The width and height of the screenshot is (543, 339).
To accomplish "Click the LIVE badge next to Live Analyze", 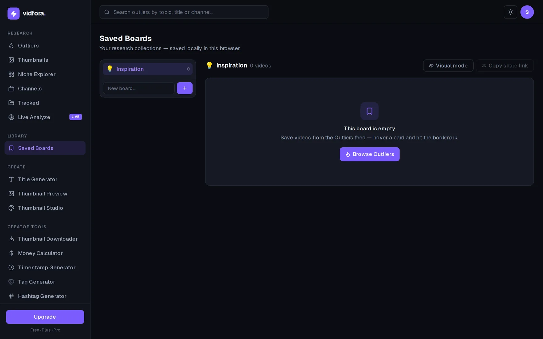I will tap(76, 117).
